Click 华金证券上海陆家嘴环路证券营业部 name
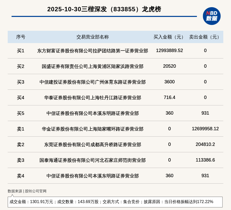Viewport: 231px width, 210px height. tap(92, 129)
